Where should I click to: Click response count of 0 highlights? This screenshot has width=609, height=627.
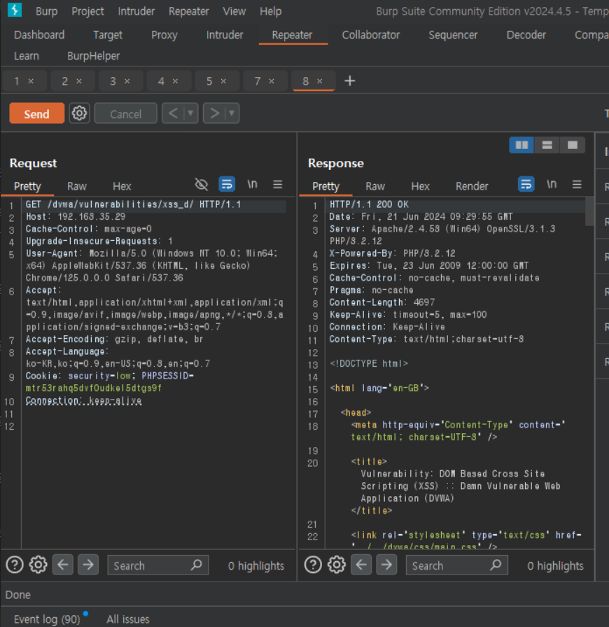pyautogui.click(x=555, y=565)
